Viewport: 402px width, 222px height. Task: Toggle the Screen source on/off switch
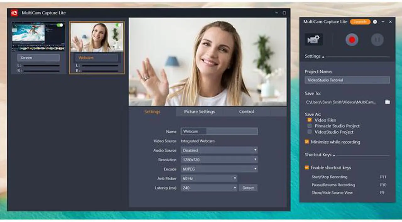(60, 25)
